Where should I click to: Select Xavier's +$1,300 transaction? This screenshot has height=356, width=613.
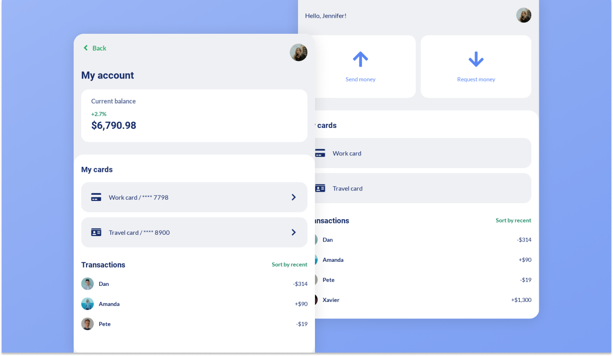[521, 300]
